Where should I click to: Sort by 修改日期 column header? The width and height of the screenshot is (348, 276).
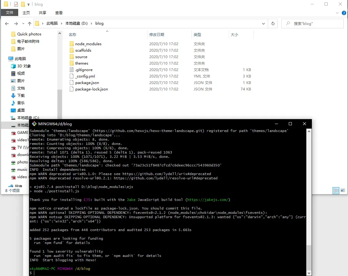157,34
